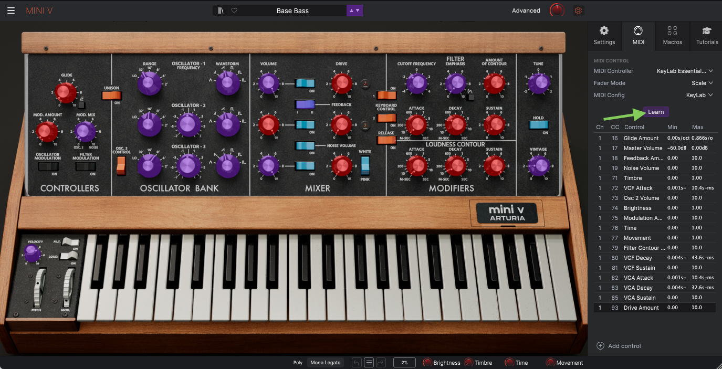Click the lamp beside the Feedback knob
Viewport: 722px width, 369px height.
pos(365,125)
